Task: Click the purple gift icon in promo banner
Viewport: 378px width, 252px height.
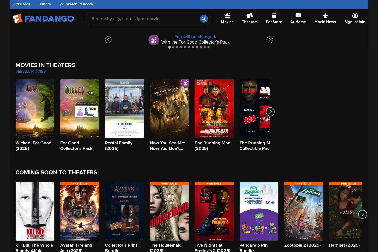Action: click(x=154, y=40)
